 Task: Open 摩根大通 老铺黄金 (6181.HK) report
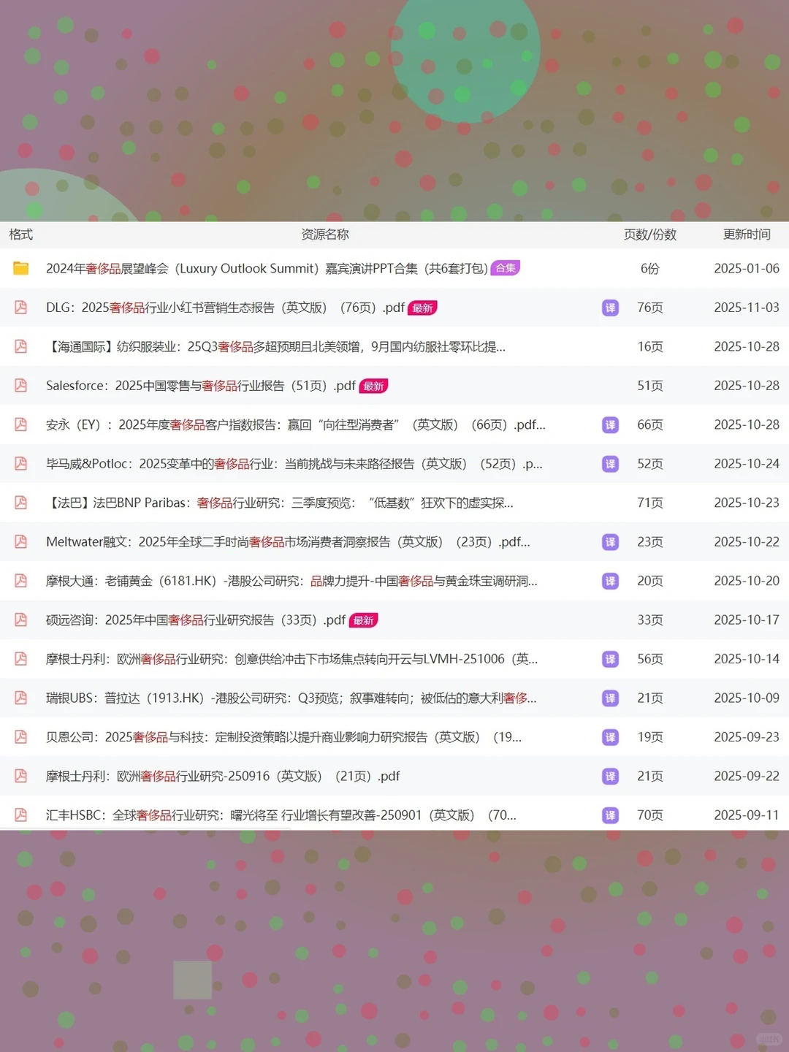coord(291,581)
